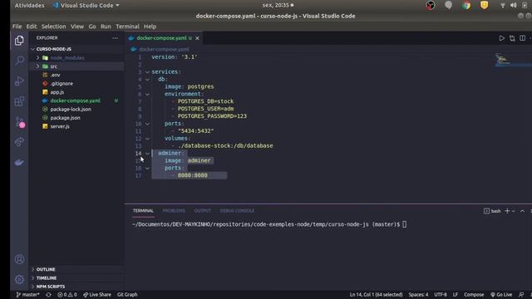
Task: Open Run and Debug view
Action: tap(19, 81)
